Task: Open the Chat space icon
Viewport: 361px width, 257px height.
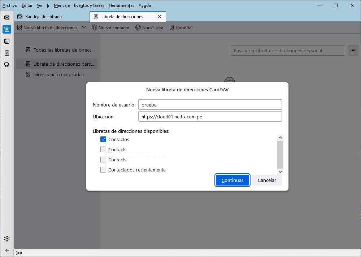Action: pyautogui.click(x=6, y=65)
